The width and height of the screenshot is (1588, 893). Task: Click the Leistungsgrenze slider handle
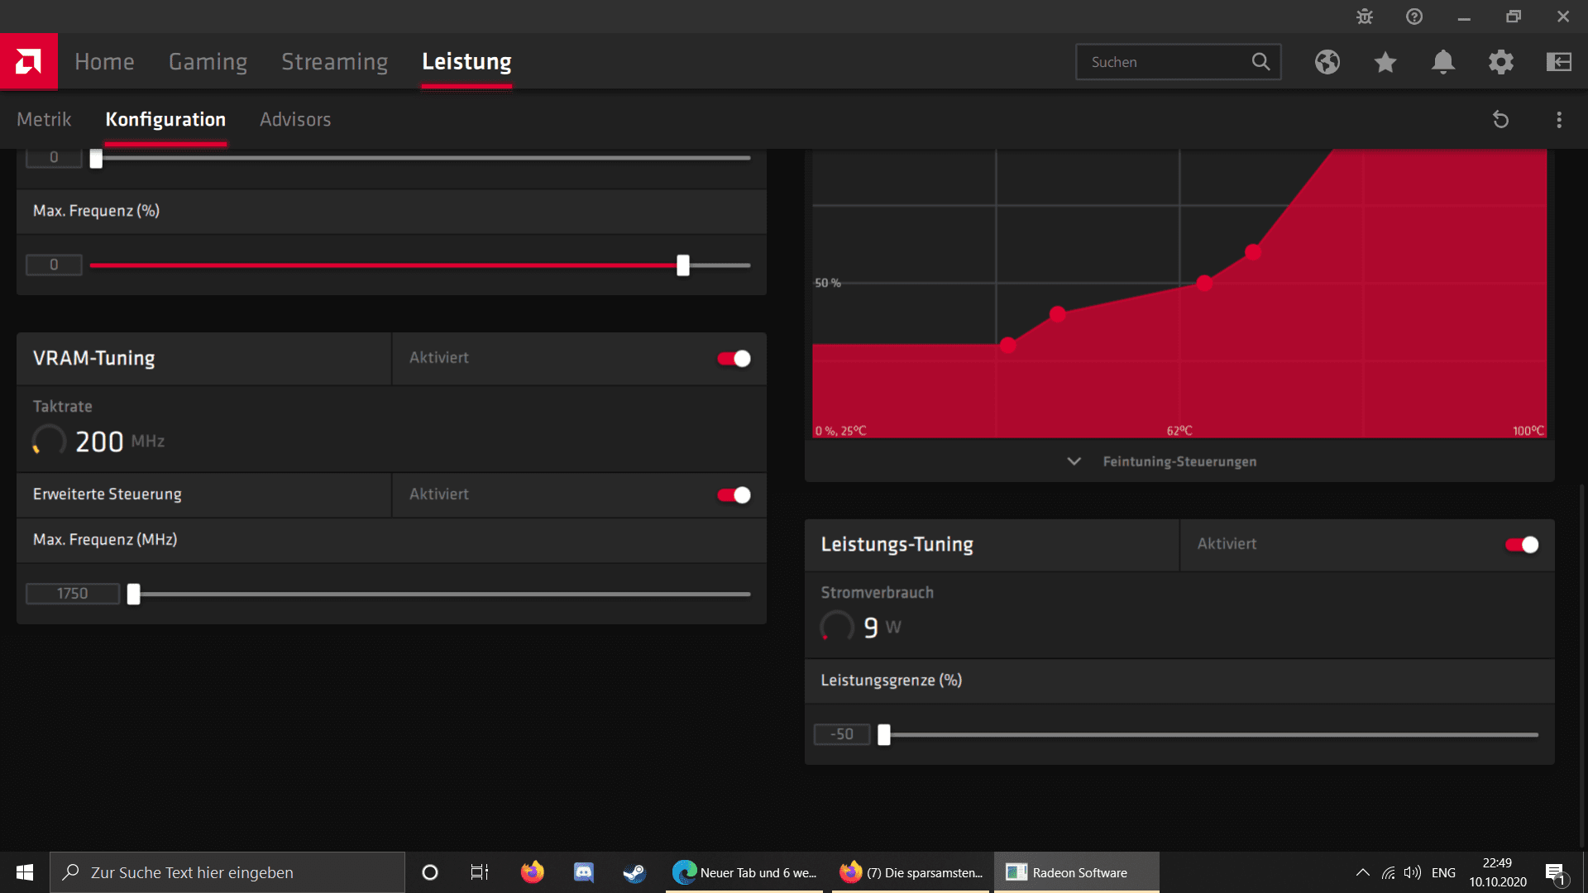tap(884, 734)
